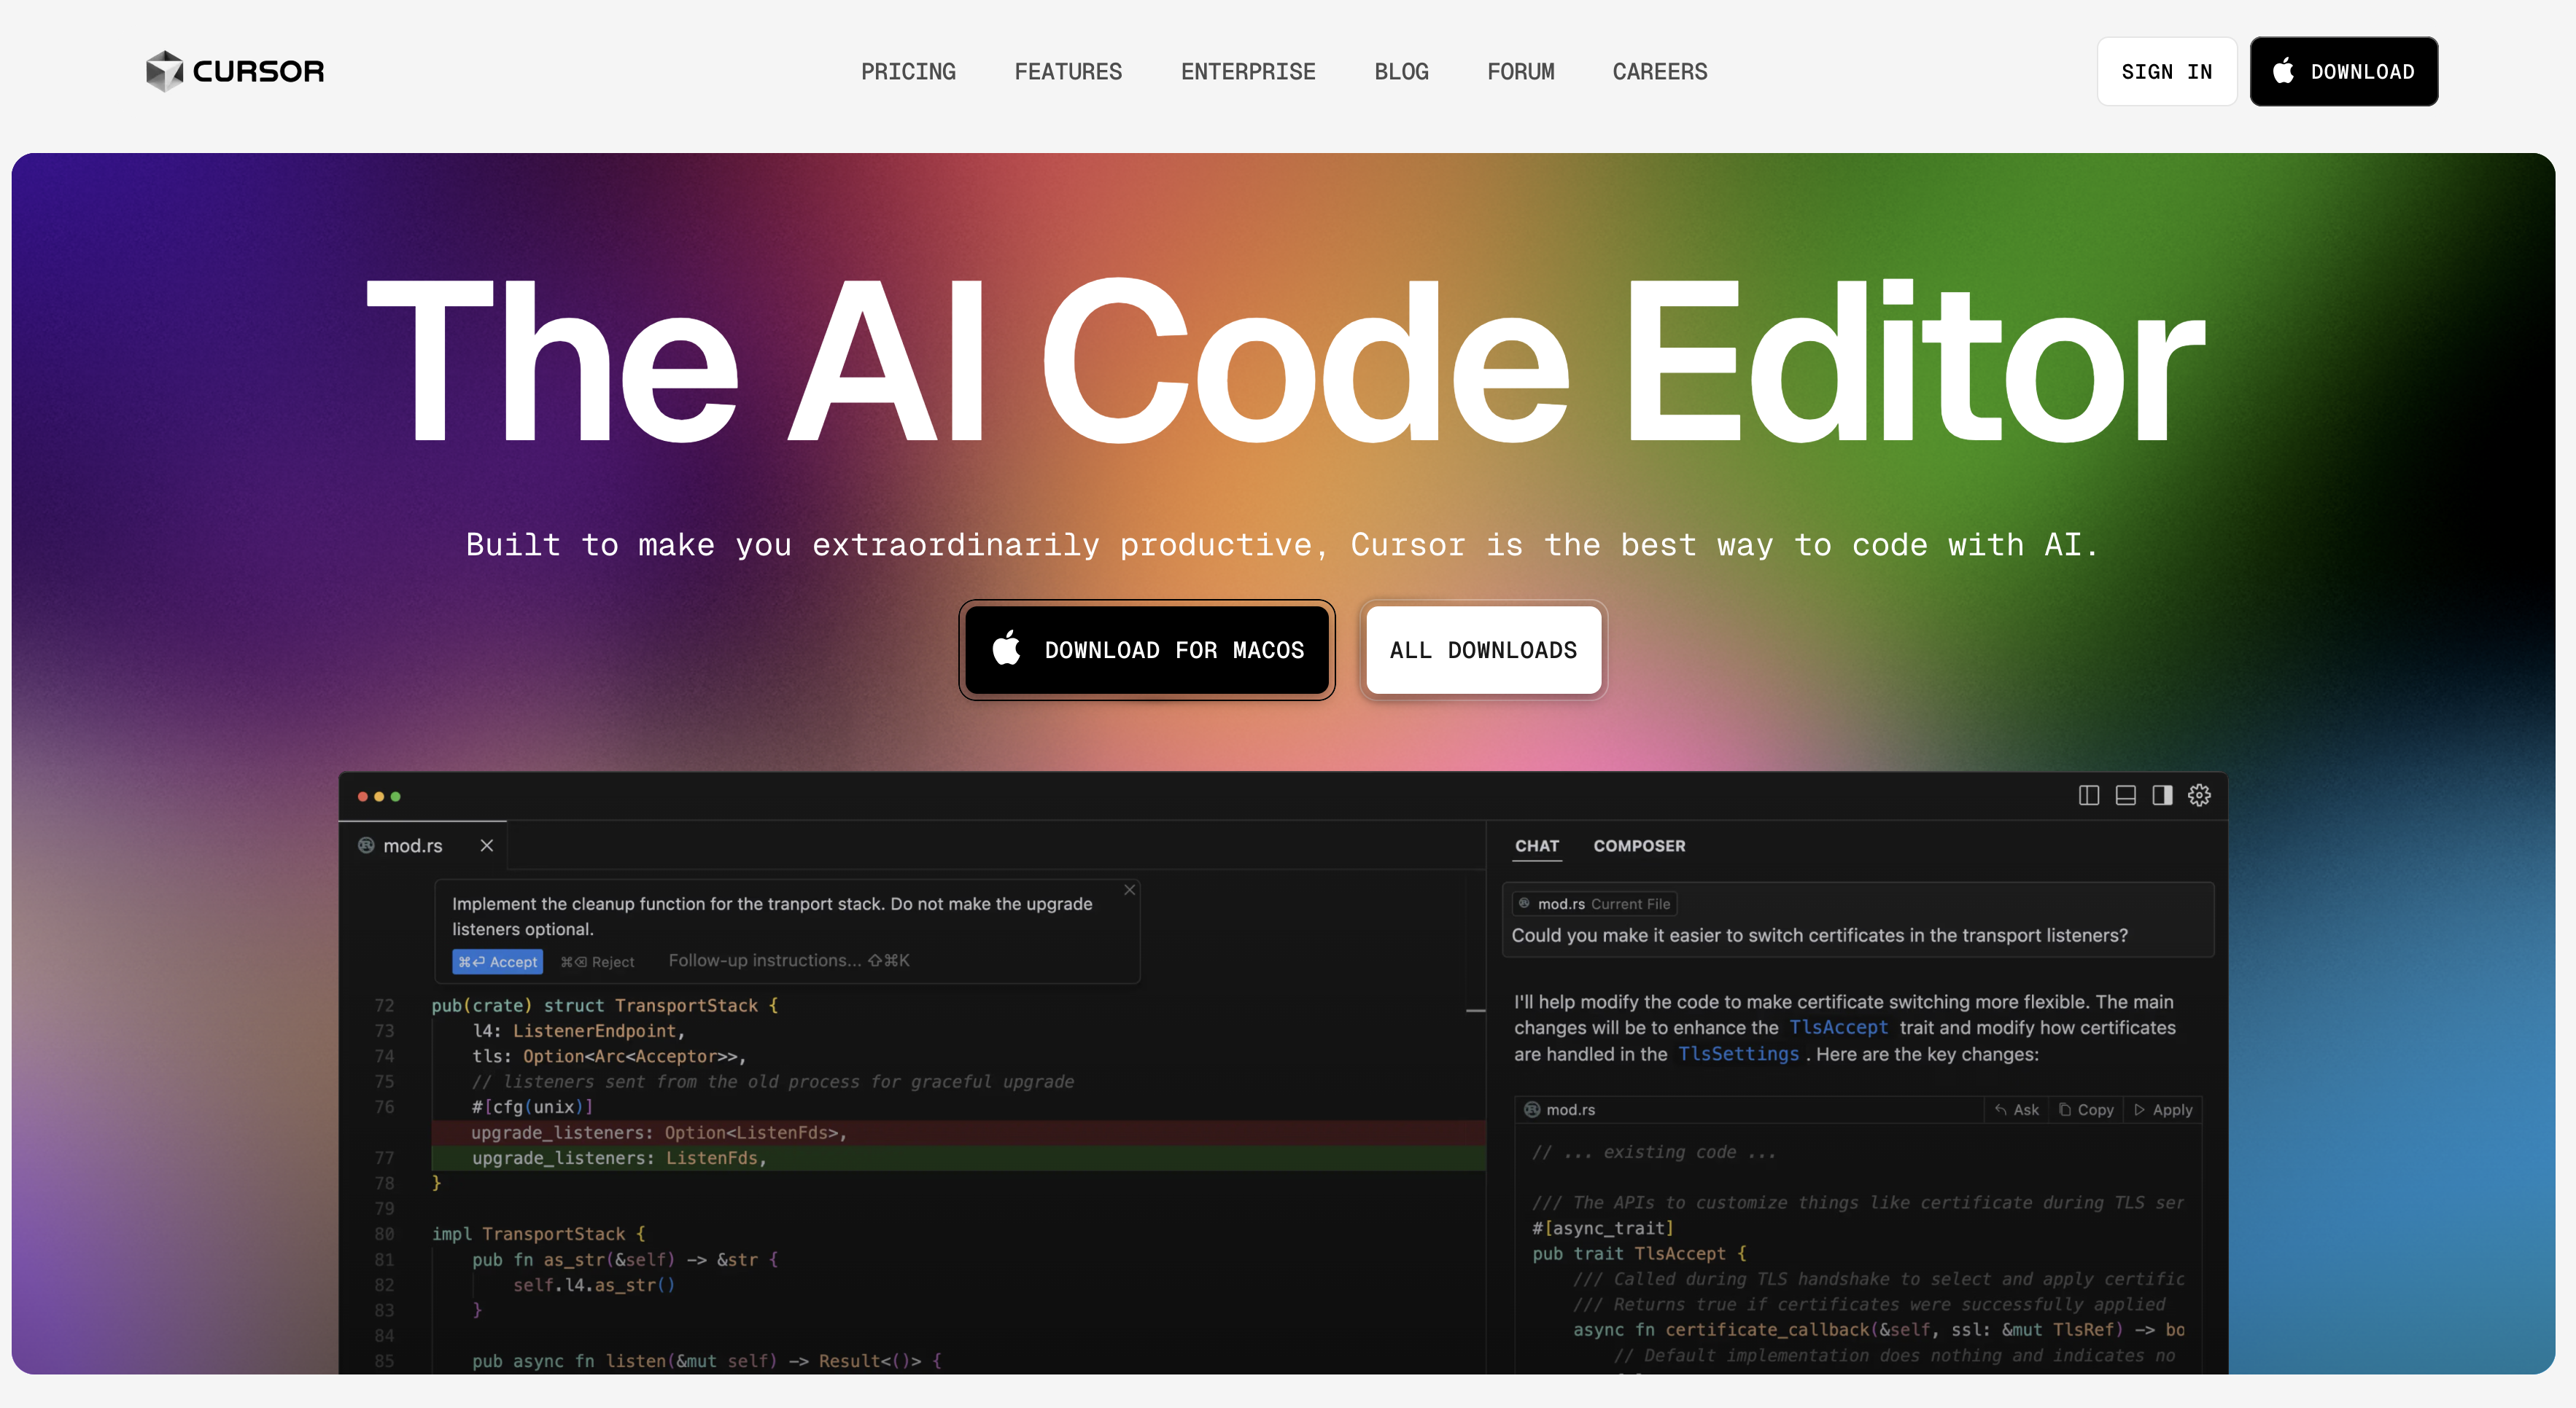Viewport: 2576px width, 1408px height.
Task: Click the yellow window minimize dot
Action: (x=379, y=797)
